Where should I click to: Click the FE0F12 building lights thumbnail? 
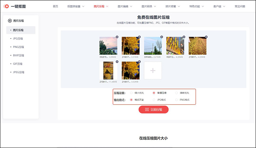(x=175, y=45)
